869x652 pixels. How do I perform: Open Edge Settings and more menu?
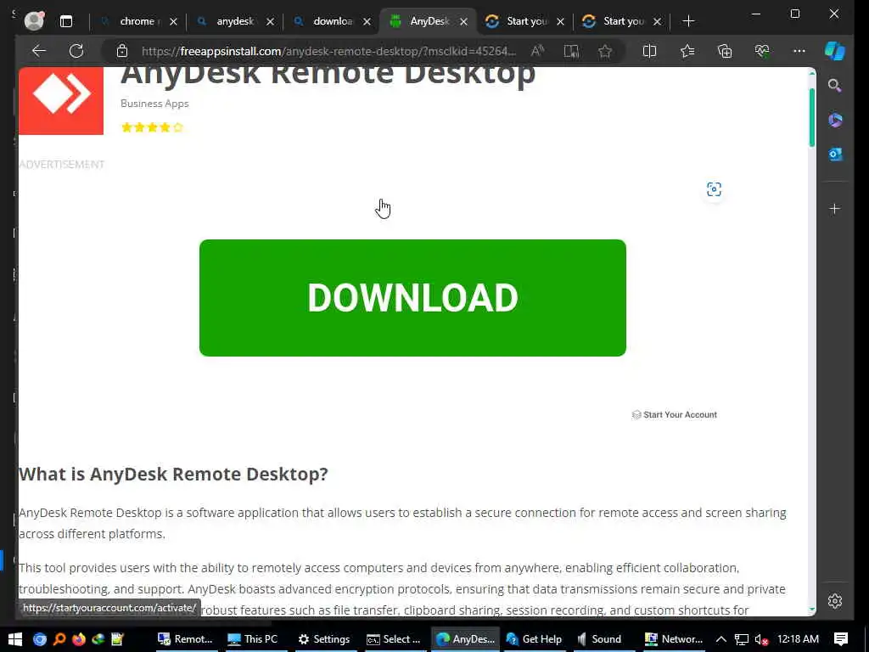click(x=799, y=51)
